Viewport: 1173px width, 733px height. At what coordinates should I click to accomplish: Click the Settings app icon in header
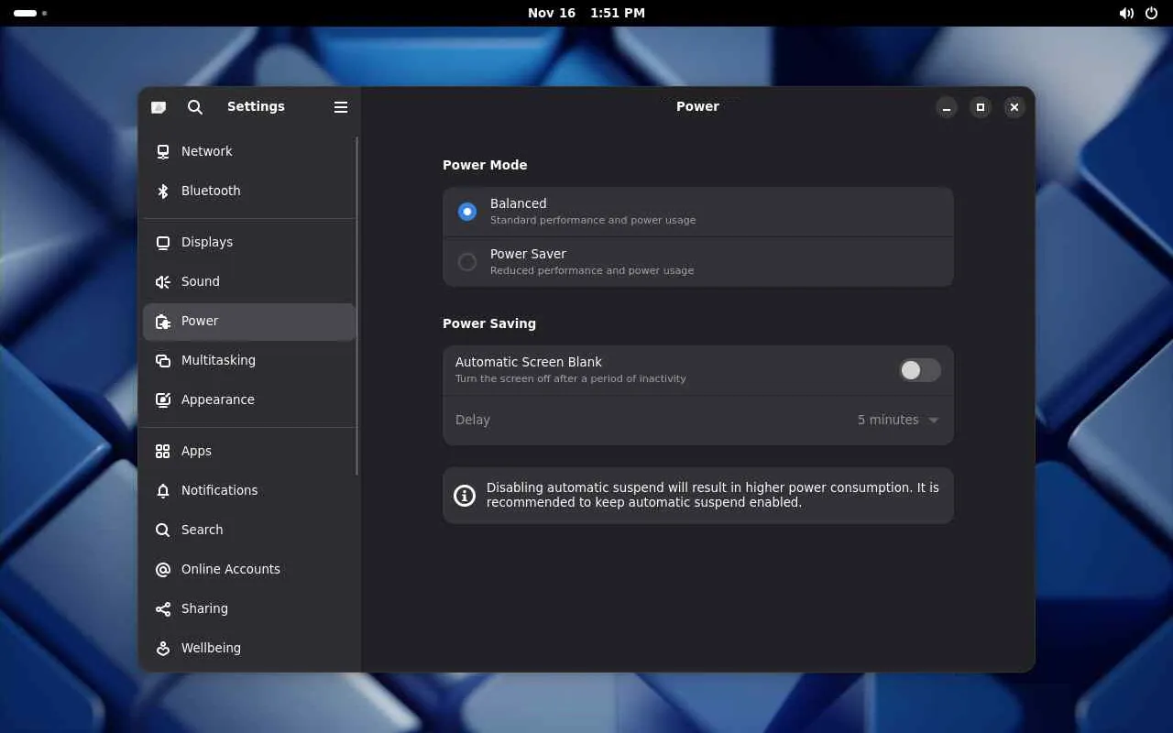click(159, 107)
